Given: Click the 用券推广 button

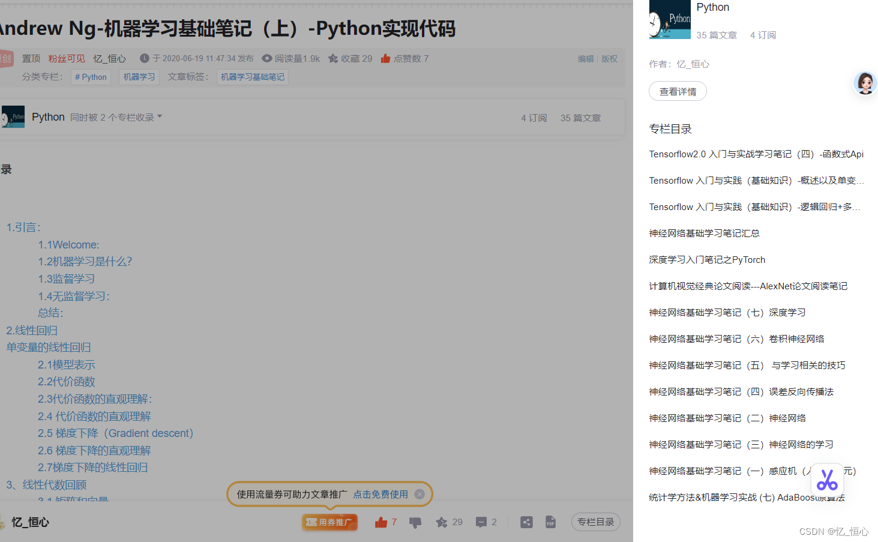Looking at the screenshot, I should (329, 522).
